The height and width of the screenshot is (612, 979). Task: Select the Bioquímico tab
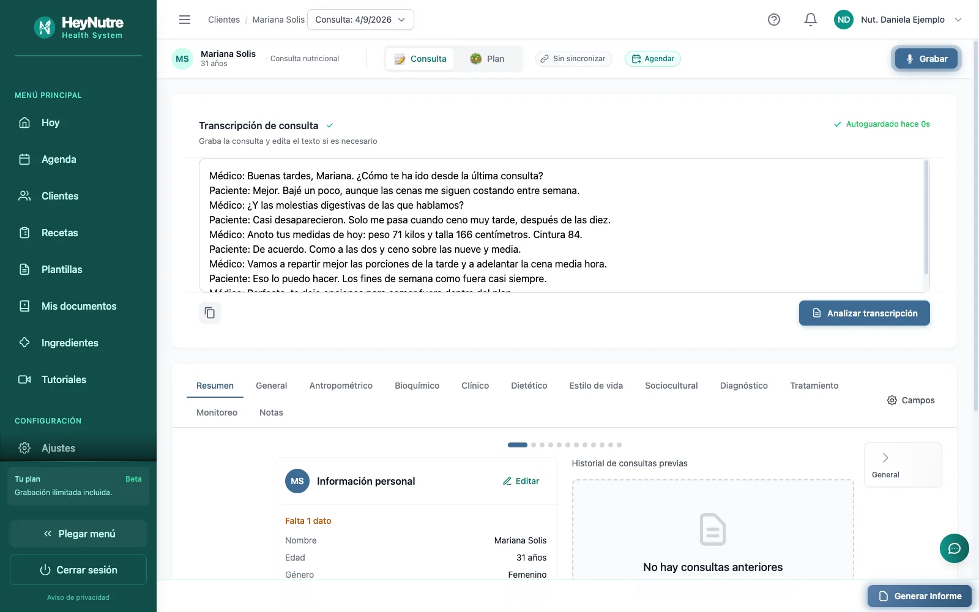(417, 386)
